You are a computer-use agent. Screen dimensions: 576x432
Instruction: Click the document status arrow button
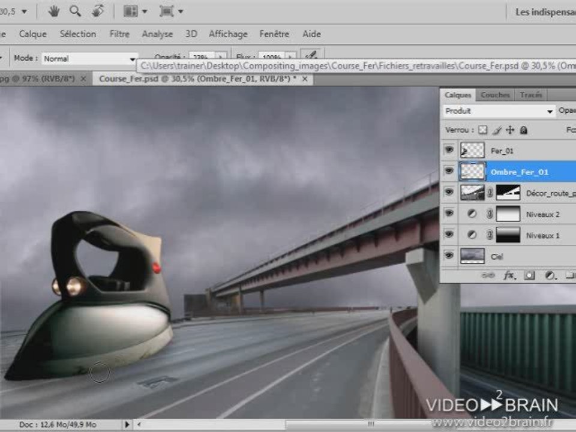127,424
